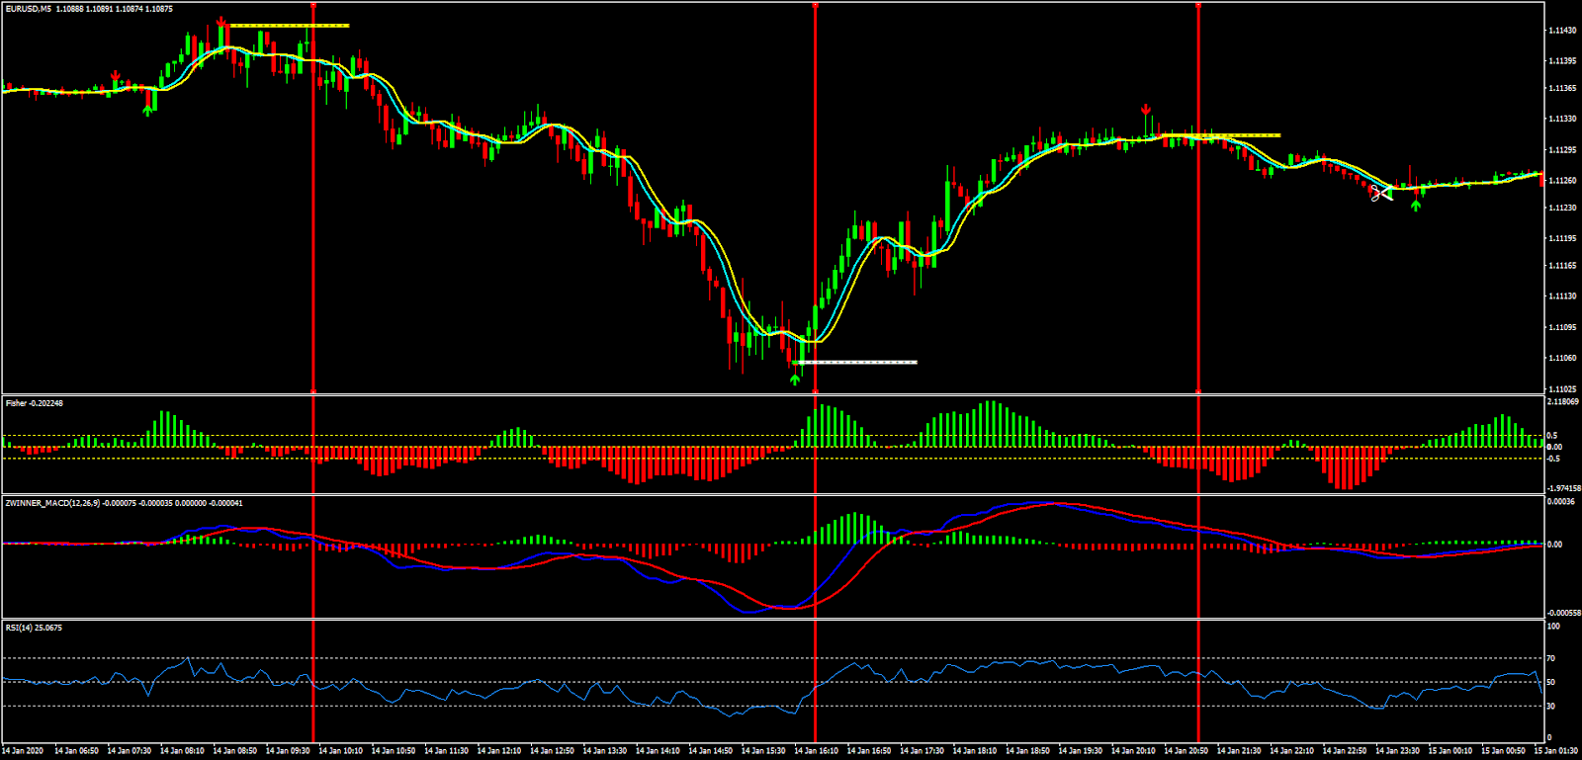Click the 100 level on the RSI scale

(1553, 626)
